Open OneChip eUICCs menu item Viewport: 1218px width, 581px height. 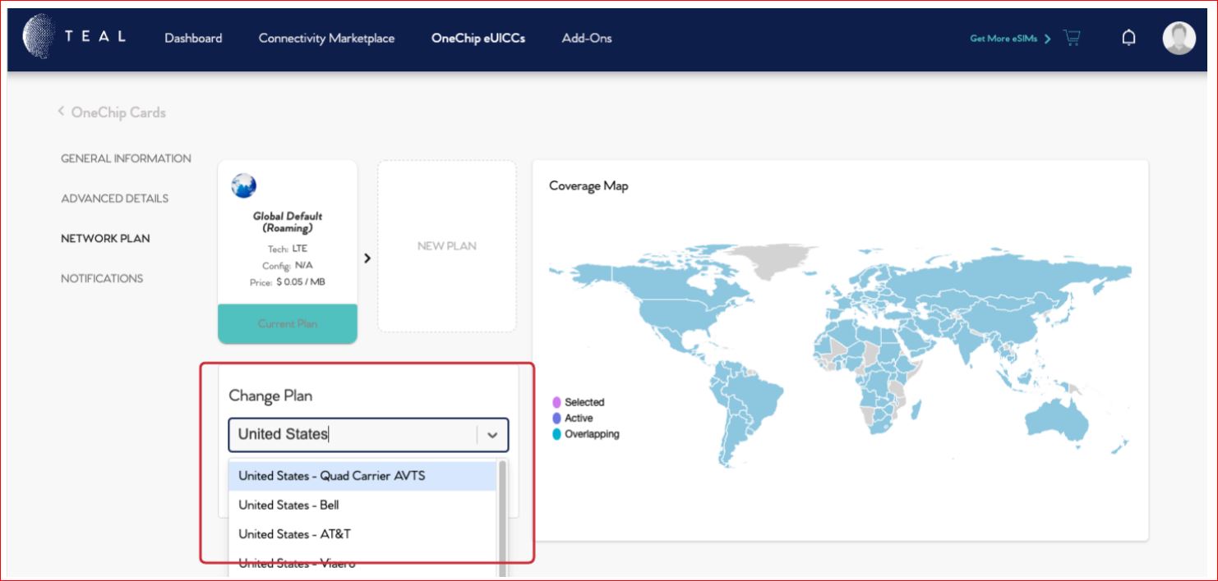(478, 38)
